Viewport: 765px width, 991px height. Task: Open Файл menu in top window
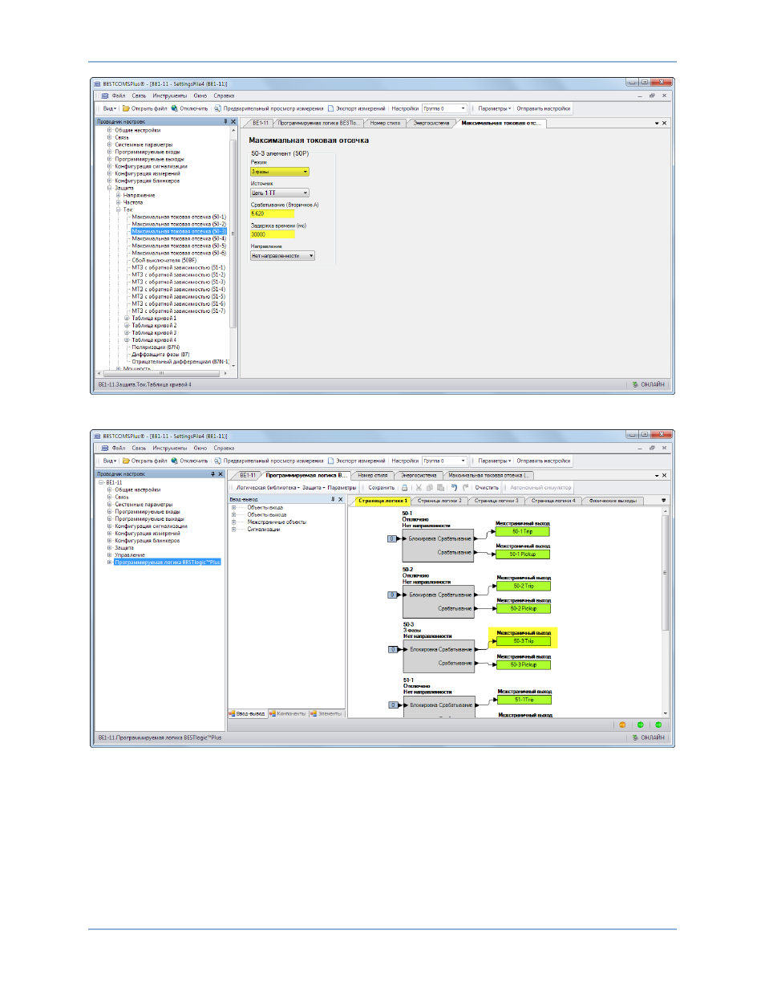tap(119, 95)
